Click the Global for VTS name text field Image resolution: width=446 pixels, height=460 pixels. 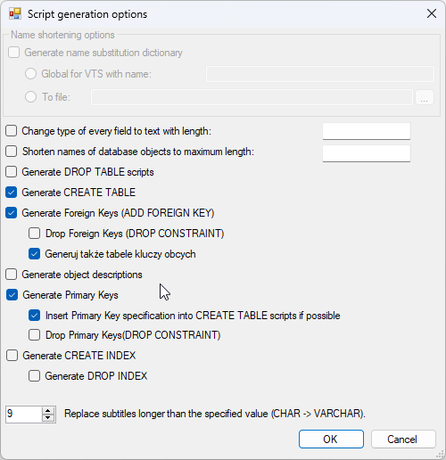point(320,74)
